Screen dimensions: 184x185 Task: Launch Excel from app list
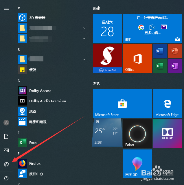pyautogui.click(x=52, y=143)
